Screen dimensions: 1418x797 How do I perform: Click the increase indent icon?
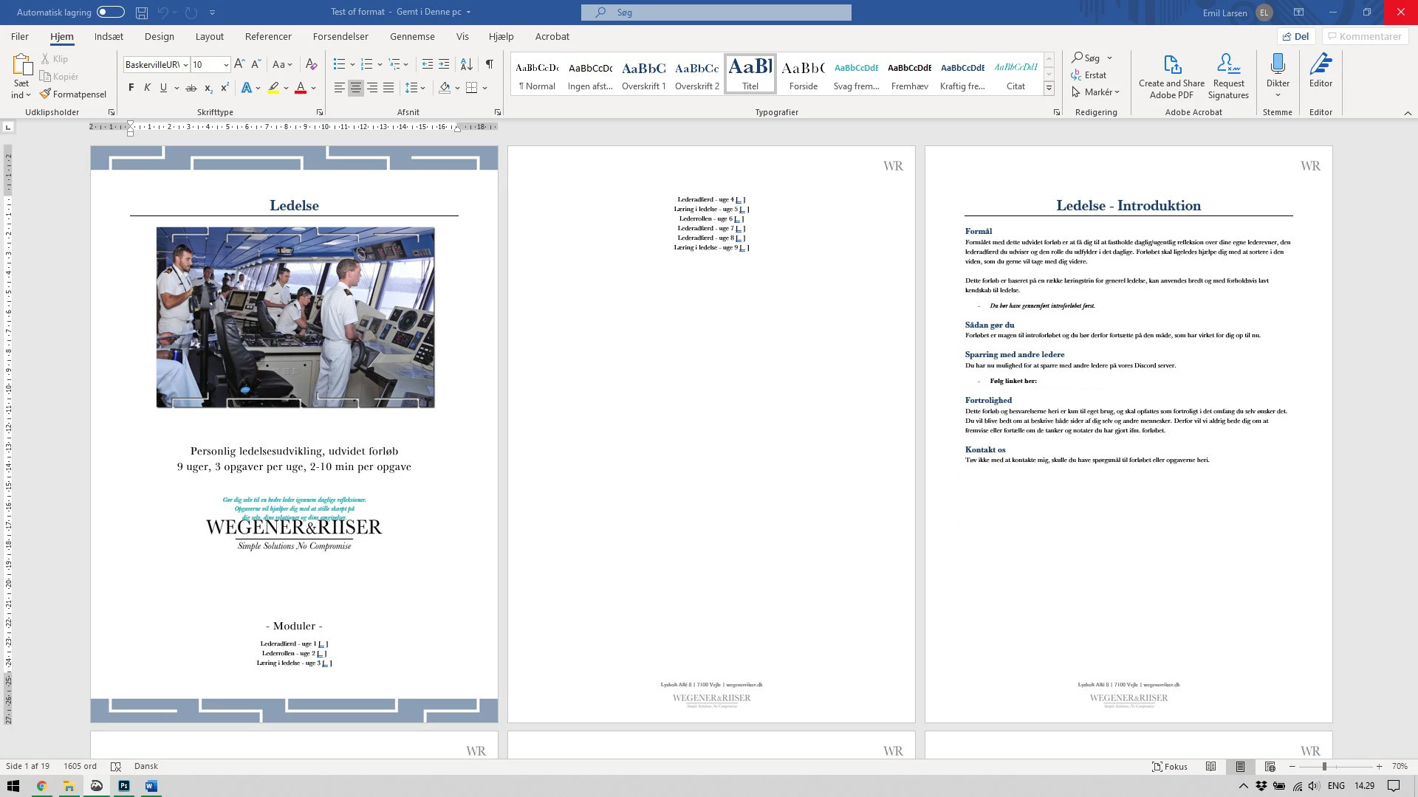coord(444,65)
